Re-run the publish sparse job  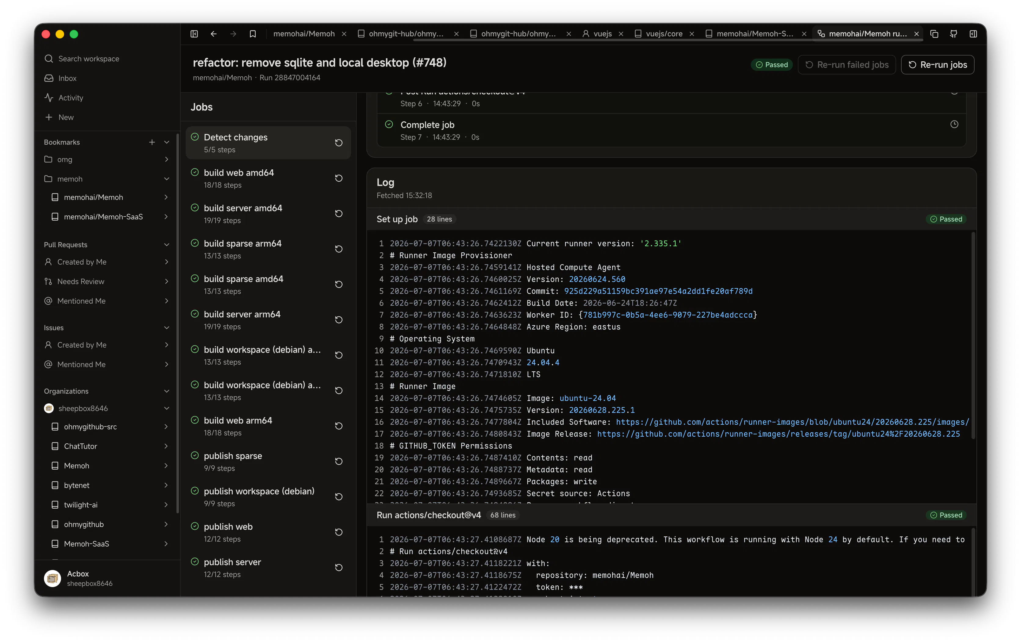click(339, 461)
